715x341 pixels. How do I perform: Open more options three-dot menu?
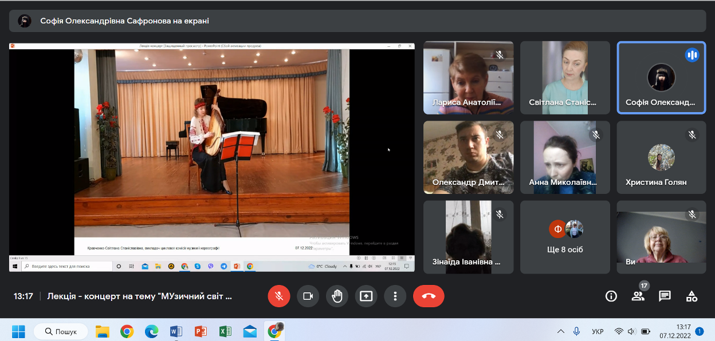point(395,296)
